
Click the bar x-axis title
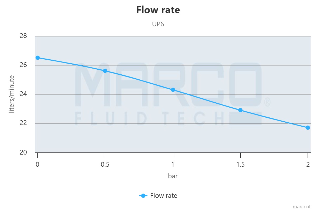[173, 176]
